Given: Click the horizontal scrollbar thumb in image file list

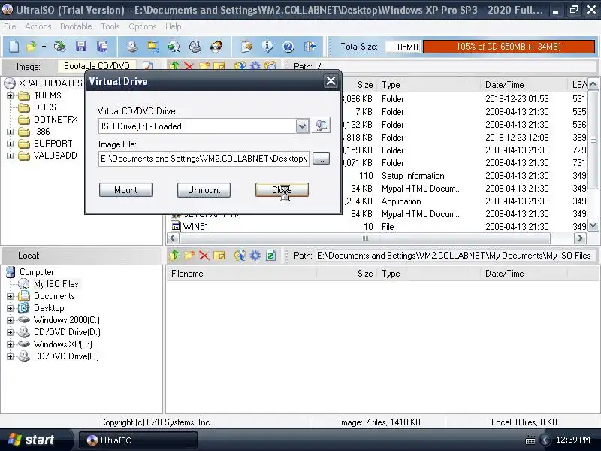Looking at the screenshot, I should click(365, 238).
